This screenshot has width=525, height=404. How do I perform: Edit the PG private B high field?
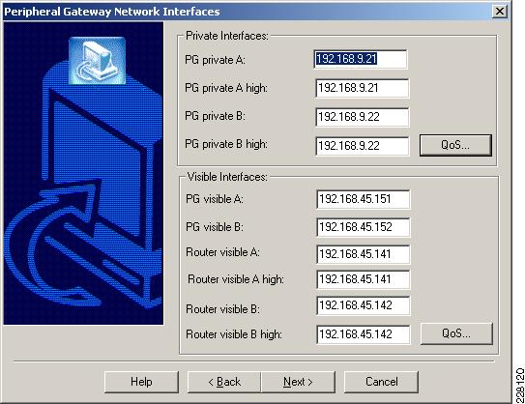point(362,146)
